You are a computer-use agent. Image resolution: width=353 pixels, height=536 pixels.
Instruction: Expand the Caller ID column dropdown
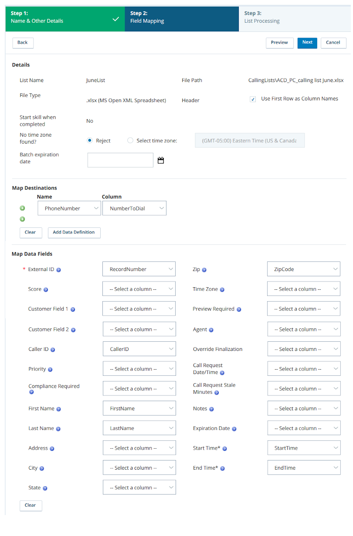(139, 349)
